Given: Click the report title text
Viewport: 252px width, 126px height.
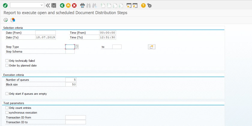Looking at the screenshot, I should pyautogui.click(x=65, y=13).
